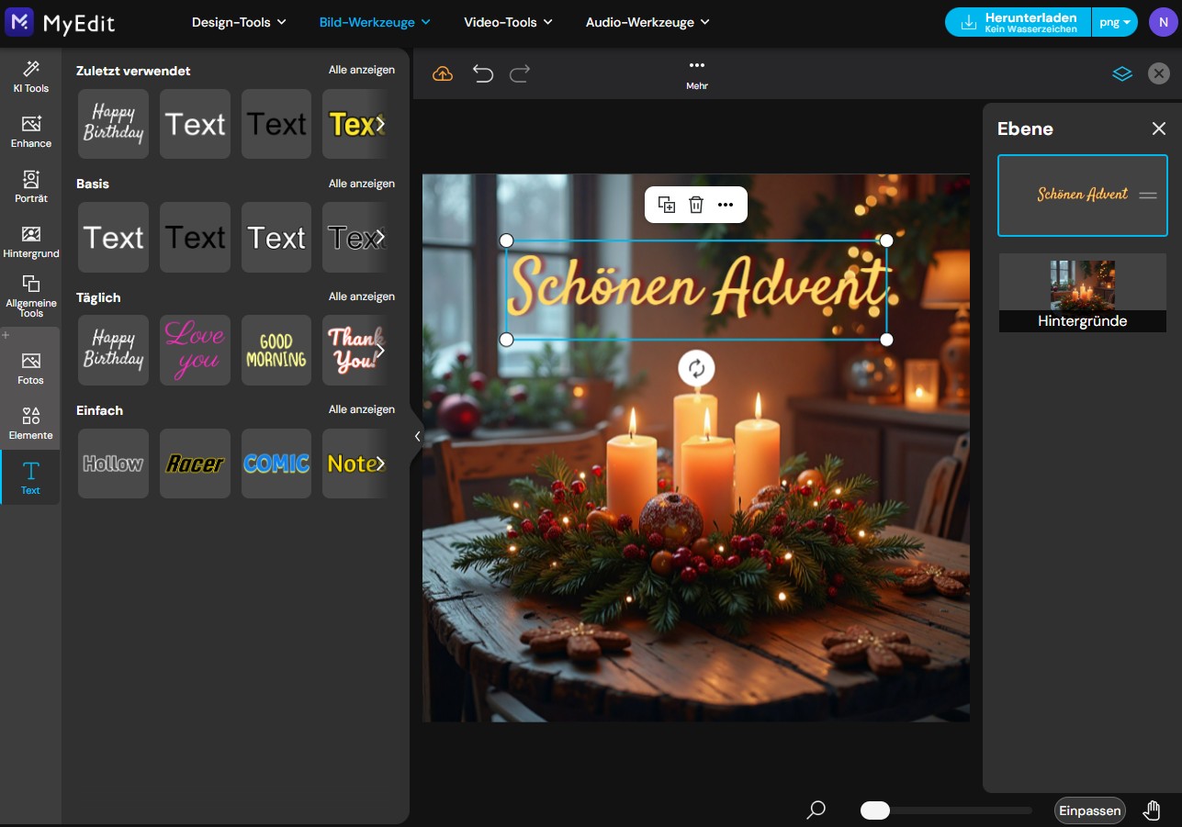
Task: Rotate the Schönen Advent text
Action: pyautogui.click(x=696, y=369)
